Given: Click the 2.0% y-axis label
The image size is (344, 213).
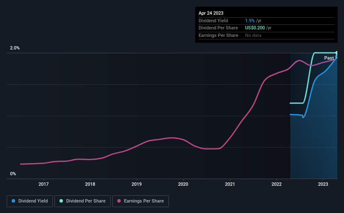Looking at the screenshot, I should pyautogui.click(x=15, y=48).
